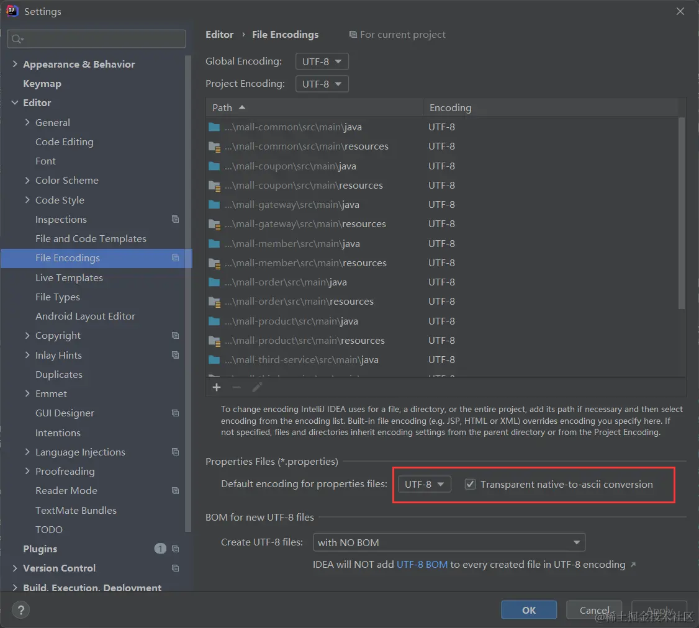
Task: Click project-level icon beside File Encodings
Action: tap(175, 258)
